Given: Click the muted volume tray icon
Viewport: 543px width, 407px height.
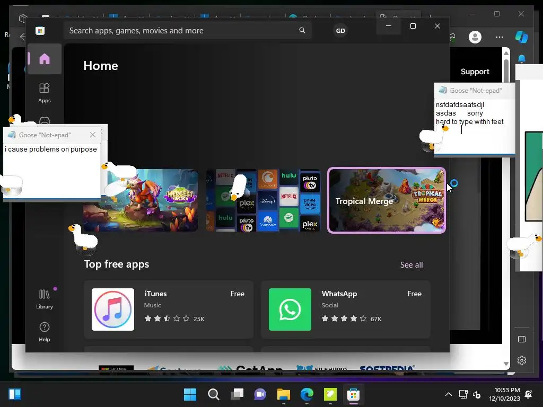Looking at the screenshot, I should pos(477,394).
